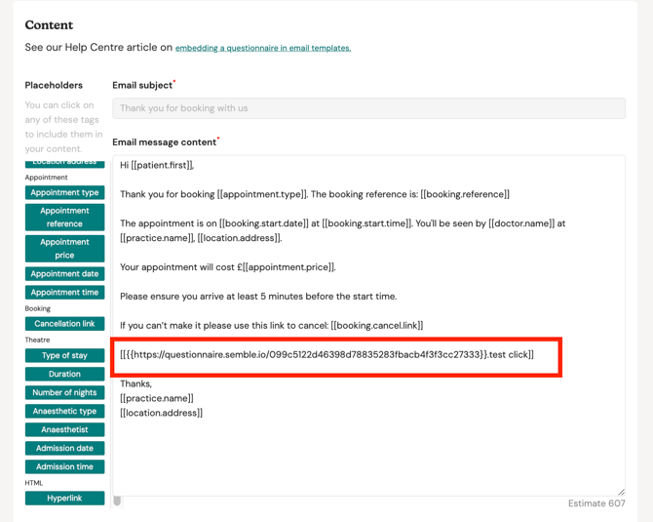Insert the Appointment date placeholder tag
Screen dimensions: 653x522
[x=64, y=274]
